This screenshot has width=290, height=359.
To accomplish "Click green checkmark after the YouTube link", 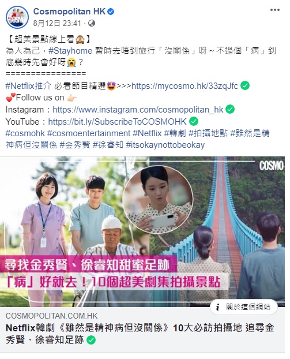I will (194, 121).
